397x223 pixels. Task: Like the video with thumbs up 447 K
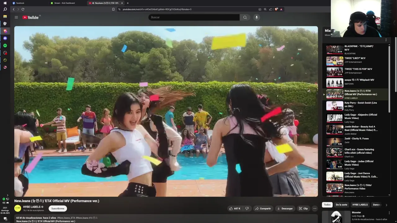coord(235,208)
